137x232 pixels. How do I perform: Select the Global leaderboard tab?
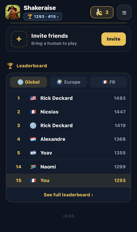click(x=28, y=82)
